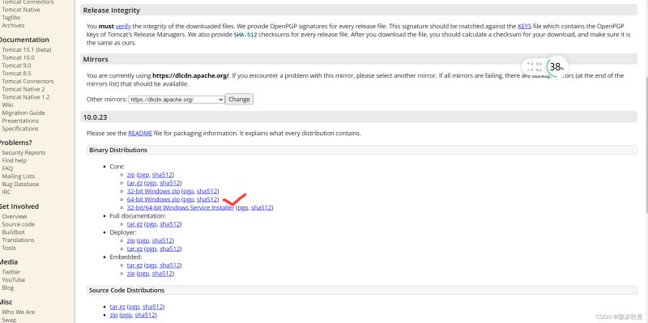Open the Migration Guide sidebar link
The image size is (648, 323).
click(x=23, y=113)
